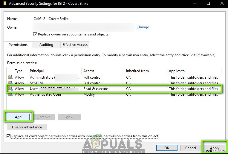The image size is (228, 154).
Task: Select the SYSTEM permission entry
Action: pyautogui.click(x=114, y=83)
